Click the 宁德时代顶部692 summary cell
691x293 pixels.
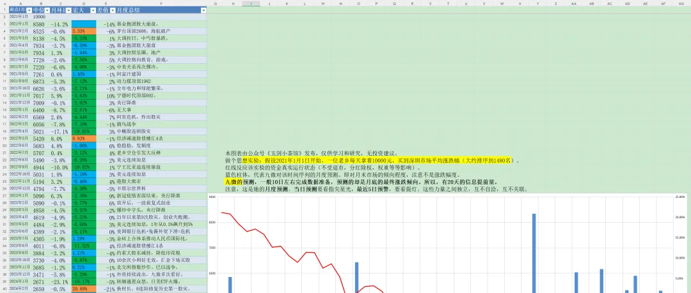click(x=161, y=96)
